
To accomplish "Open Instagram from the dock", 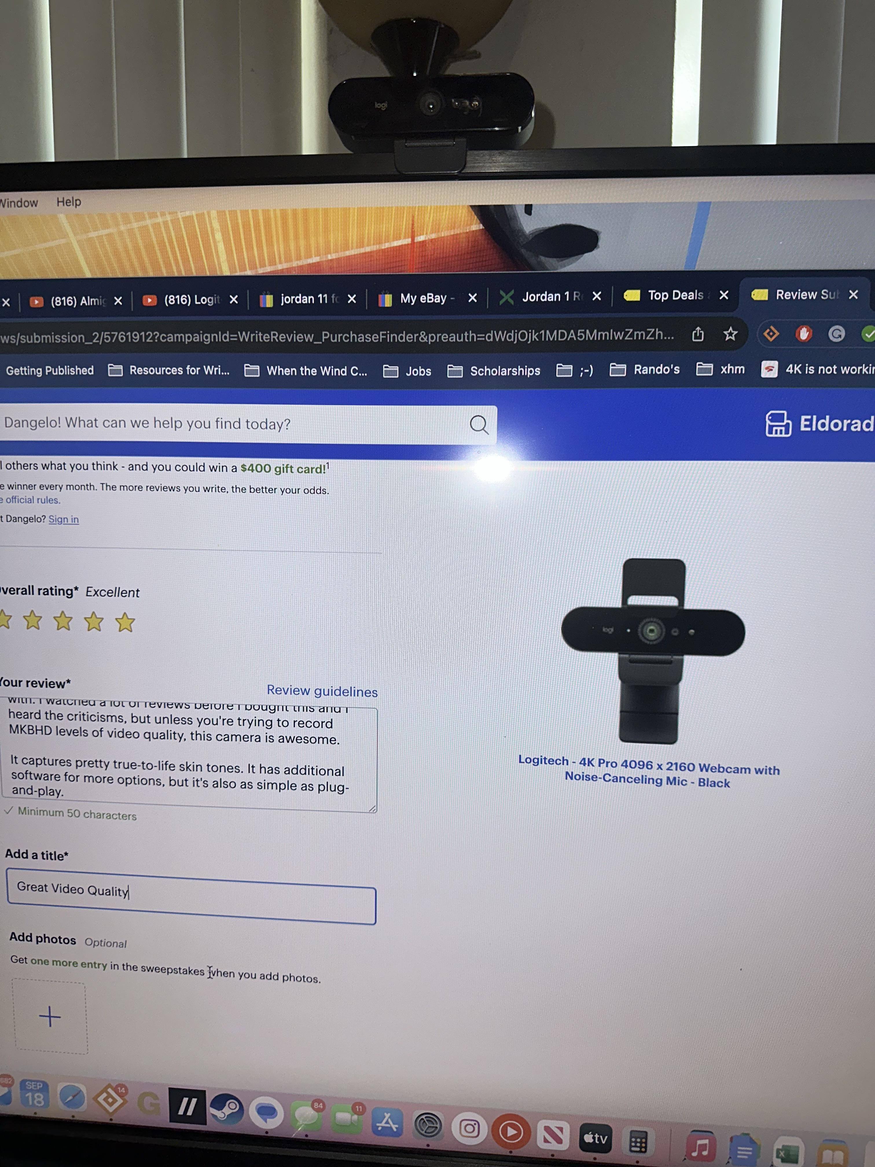I will coord(469,1129).
